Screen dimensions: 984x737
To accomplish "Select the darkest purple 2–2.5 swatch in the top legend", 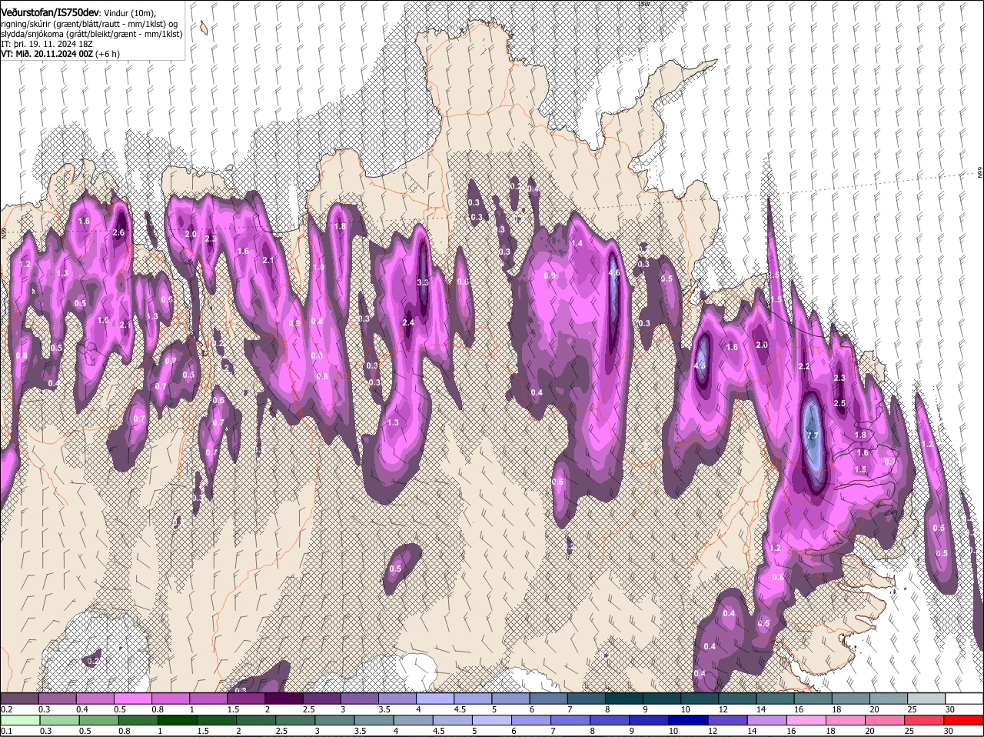I will pos(284,699).
